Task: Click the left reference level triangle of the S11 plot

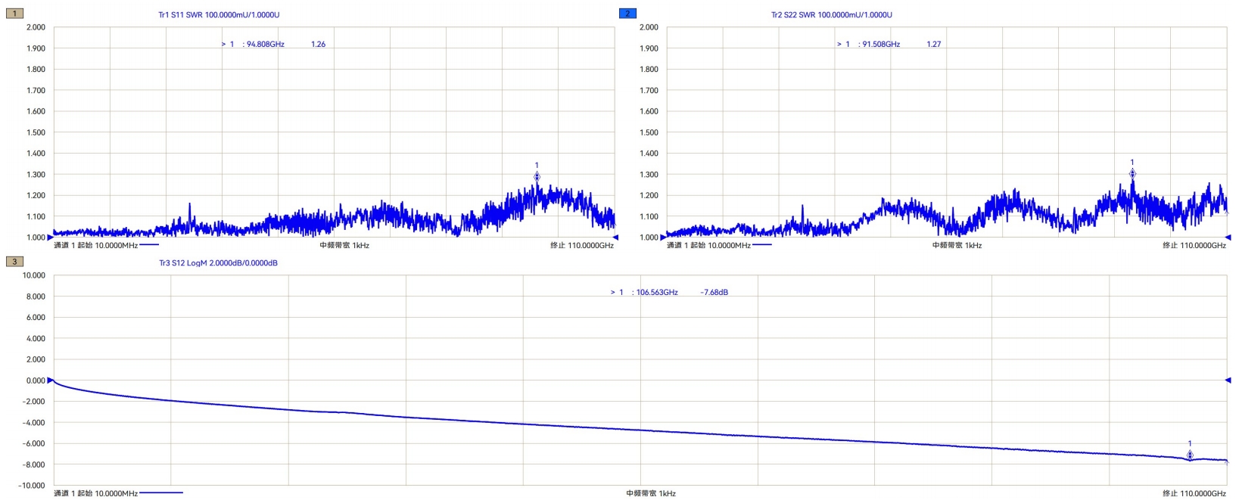Action: pyautogui.click(x=50, y=238)
